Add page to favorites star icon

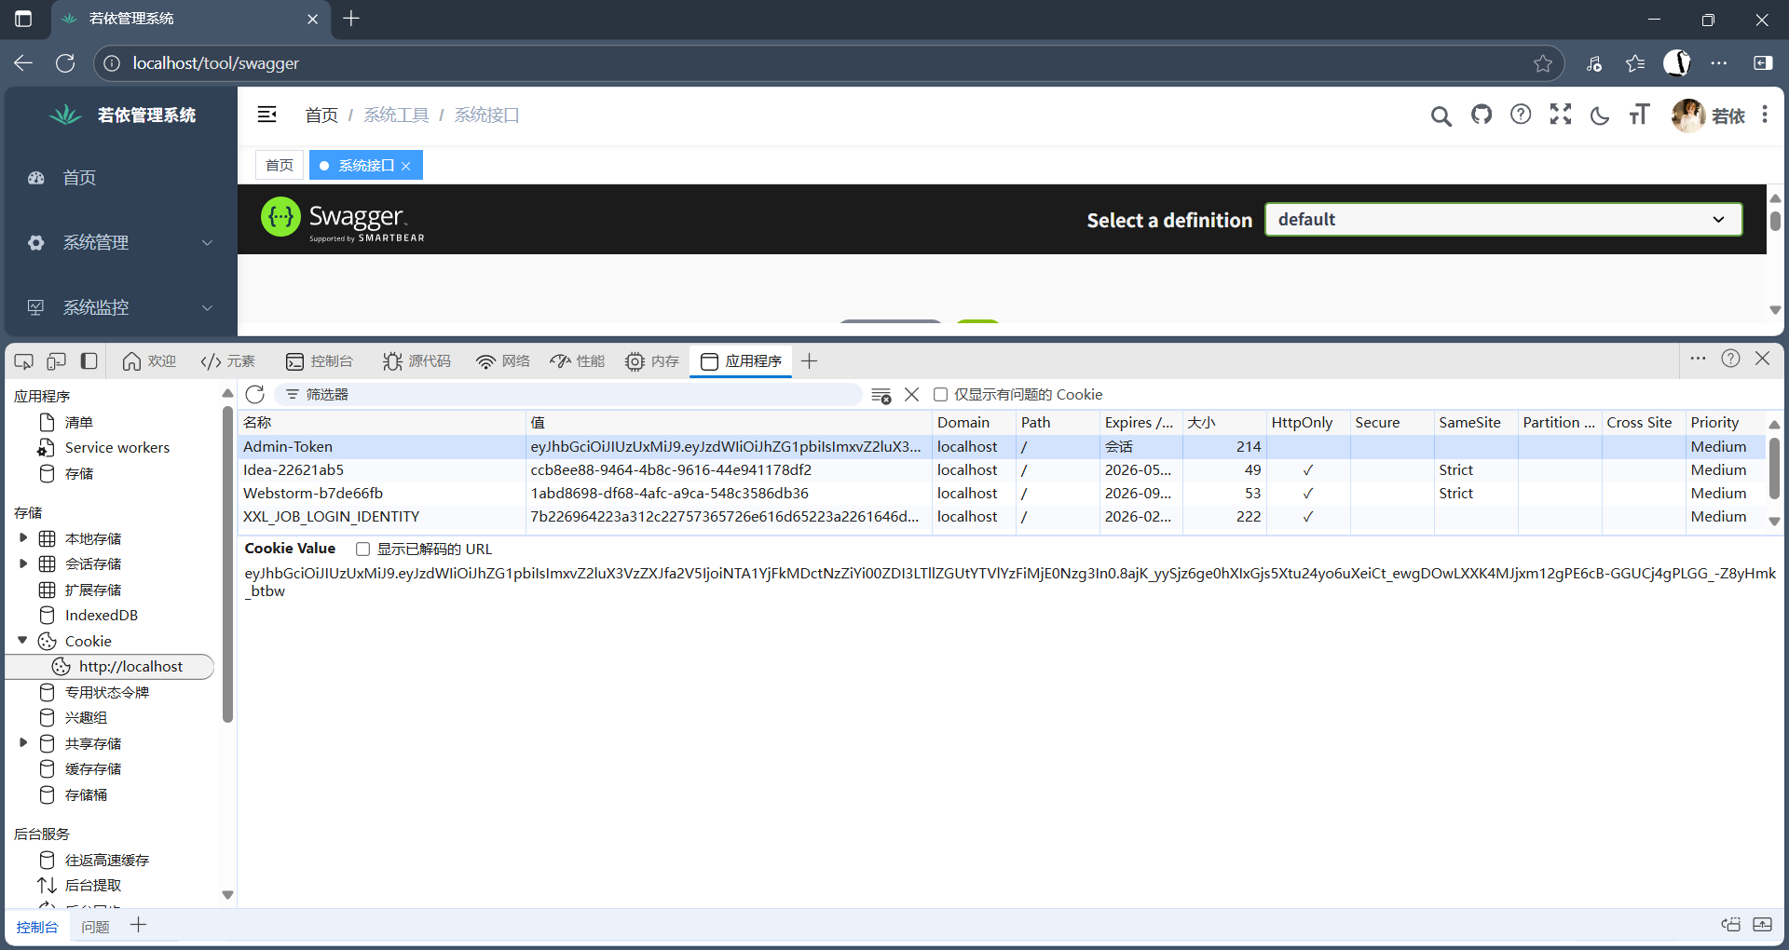1543,63
